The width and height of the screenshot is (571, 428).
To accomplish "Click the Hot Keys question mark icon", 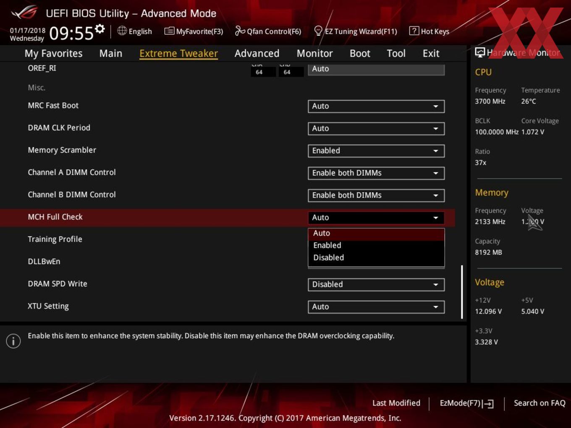I will (x=414, y=31).
